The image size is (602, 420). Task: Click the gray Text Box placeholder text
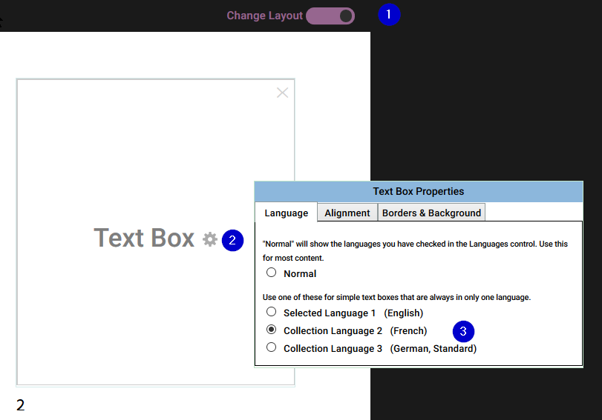click(144, 238)
